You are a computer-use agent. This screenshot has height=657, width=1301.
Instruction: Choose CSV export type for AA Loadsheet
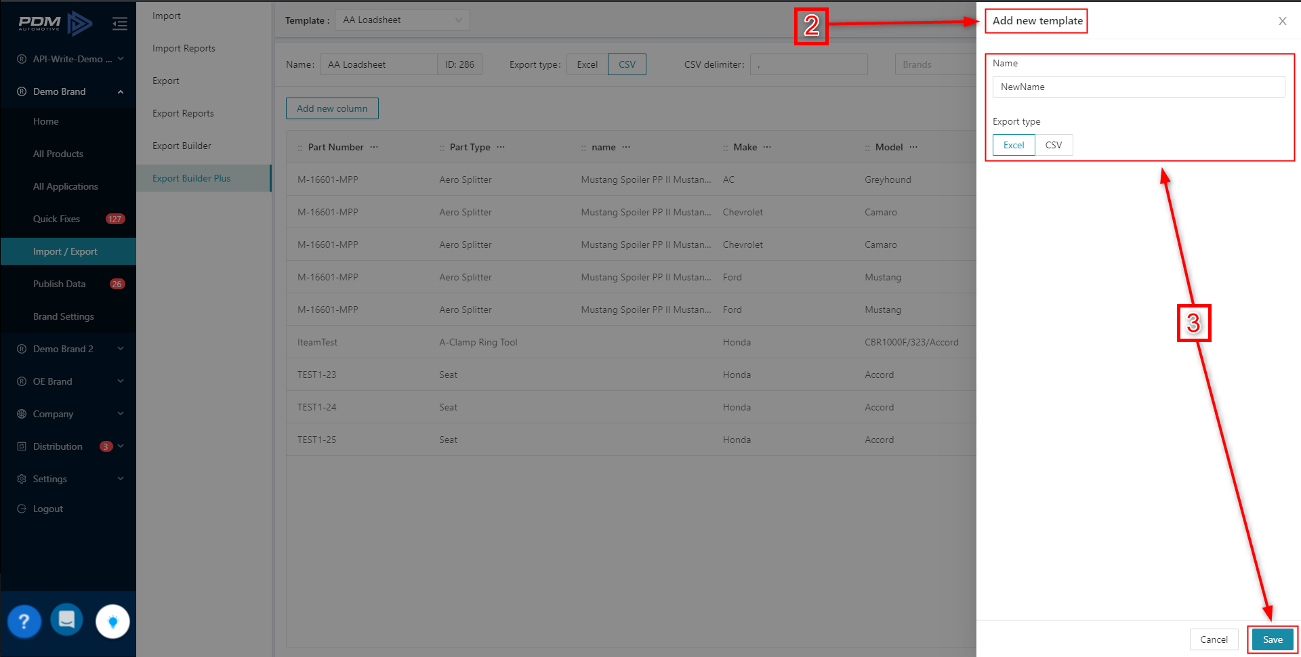[627, 64]
